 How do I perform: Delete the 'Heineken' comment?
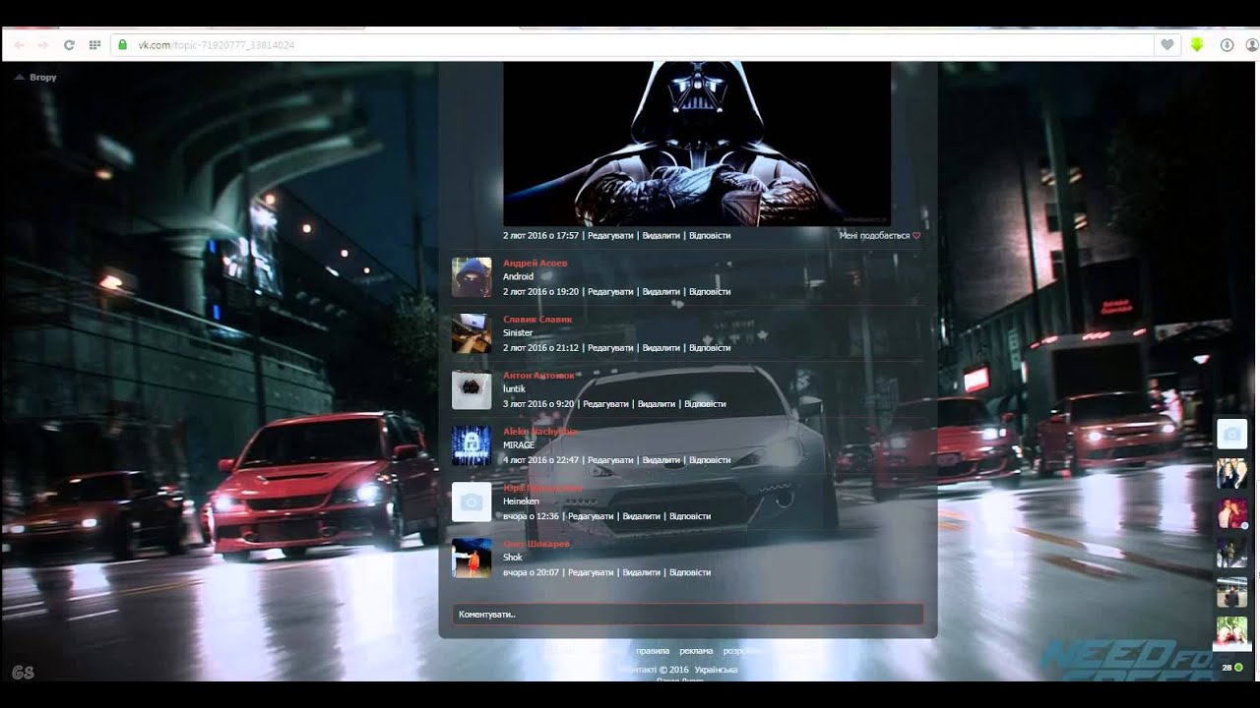(x=642, y=516)
